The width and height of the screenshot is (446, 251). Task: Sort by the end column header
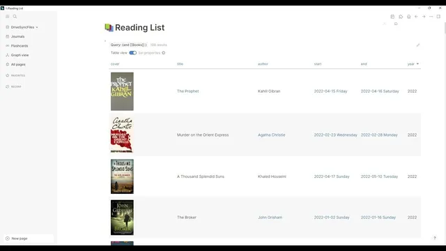point(364,64)
